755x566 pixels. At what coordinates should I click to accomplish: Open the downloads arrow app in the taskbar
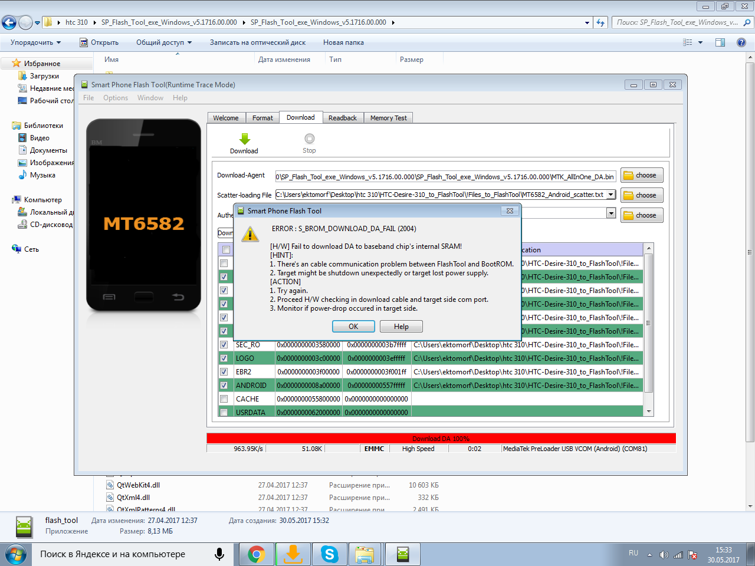point(293,554)
